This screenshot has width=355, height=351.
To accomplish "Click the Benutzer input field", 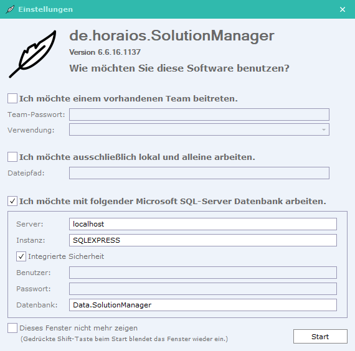I will (x=203, y=273).
